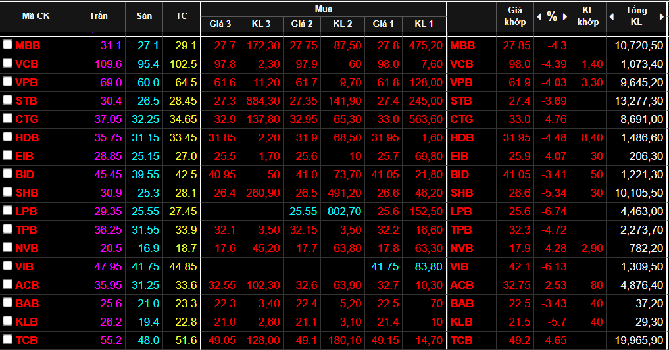Click VPB matched price 61.9 cell

click(519, 82)
